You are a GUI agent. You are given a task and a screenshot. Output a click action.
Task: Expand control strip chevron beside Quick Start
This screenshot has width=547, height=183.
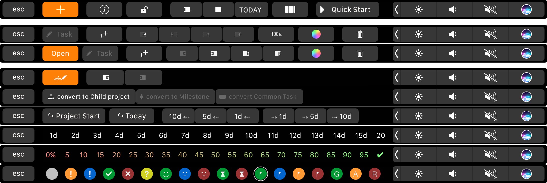point(396,10)
